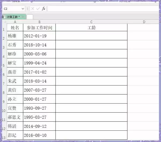
Task: Select the cell containing 彭玘
Action: [15, 135]
